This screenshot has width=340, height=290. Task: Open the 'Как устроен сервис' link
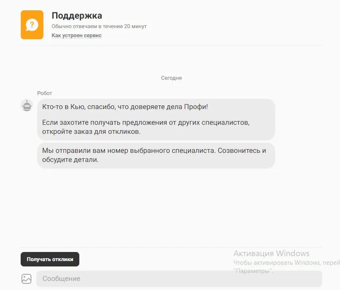76,36
